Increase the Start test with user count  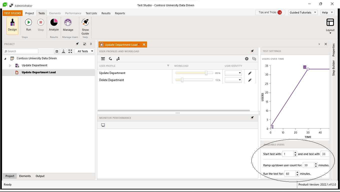pyautogui.click(x=295, y=152)
